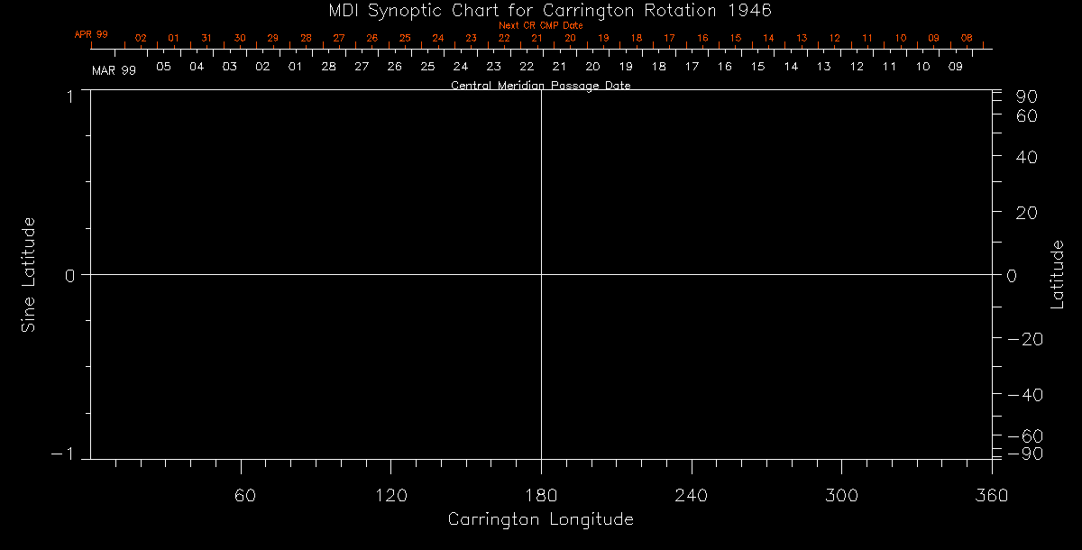Select the 1 label on Sine Latitude axis

(x=70, y=96)
